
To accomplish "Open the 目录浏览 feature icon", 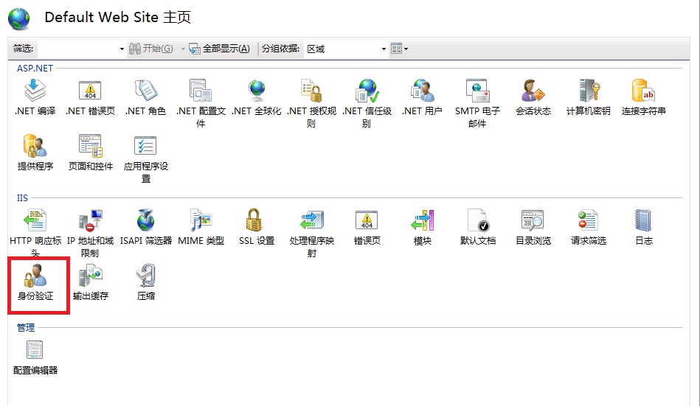I will pyautogui.click(x=533, y=220).
